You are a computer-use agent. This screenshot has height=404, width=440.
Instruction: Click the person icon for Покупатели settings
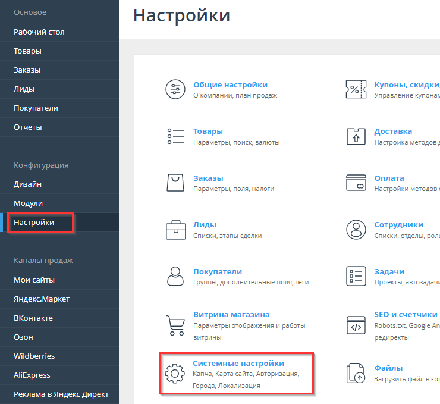coord(175,276)
